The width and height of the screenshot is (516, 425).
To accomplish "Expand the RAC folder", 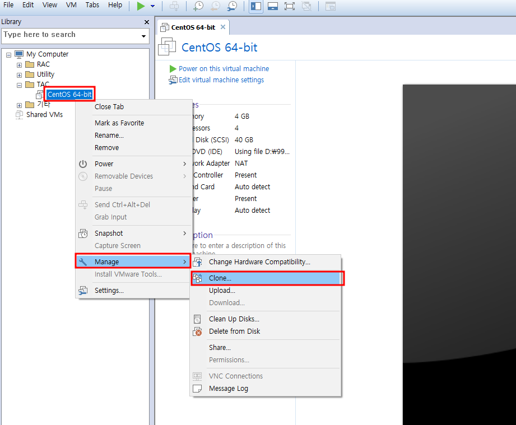I will [19, 65].
